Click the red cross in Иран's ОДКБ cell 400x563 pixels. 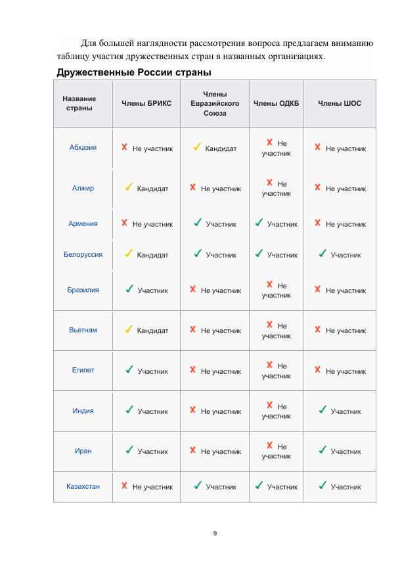270,447
